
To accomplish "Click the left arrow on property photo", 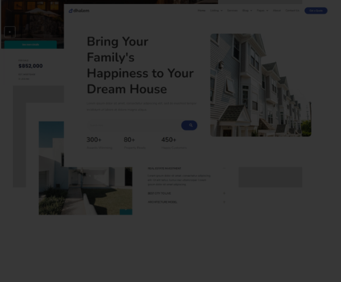I will [10, 32].
